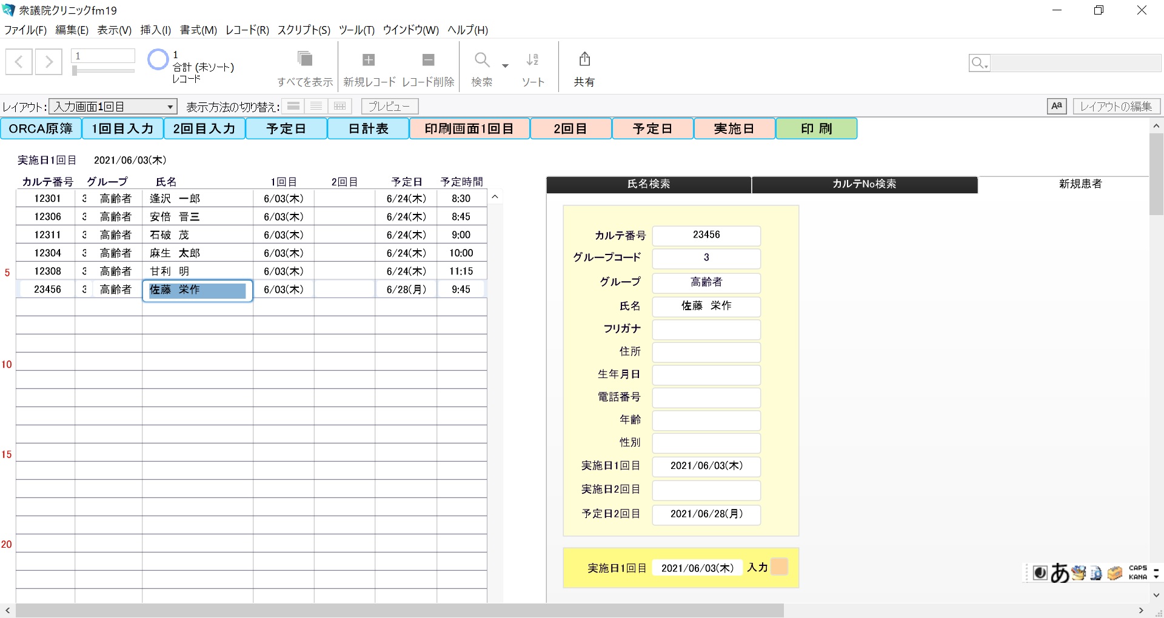Open the スクリプト menu
Image resolution: width=1164 pixels, height=618 pixels.
(x=304, y=30)
